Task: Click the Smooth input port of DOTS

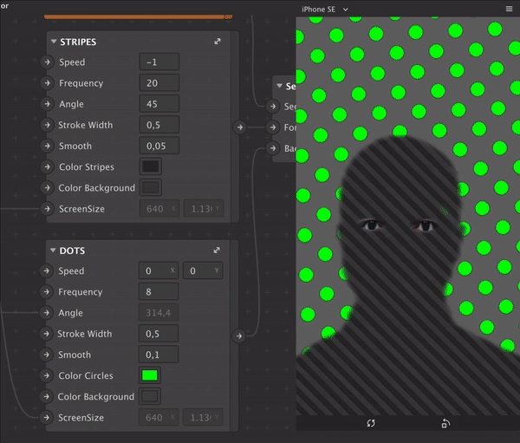Action: coord(47,355)
